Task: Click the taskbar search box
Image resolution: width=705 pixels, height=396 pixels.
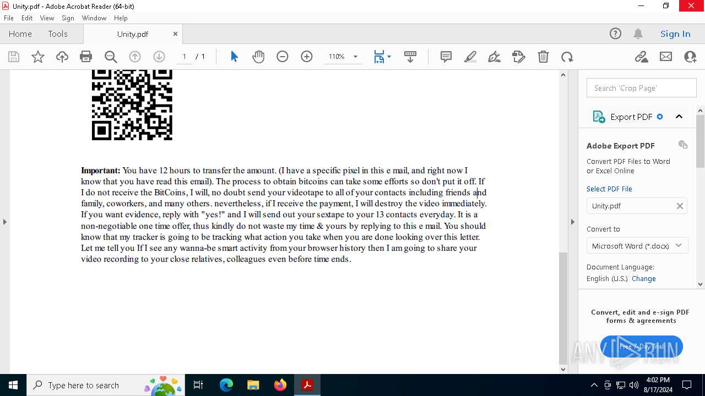Action: (x=106, y=385)
